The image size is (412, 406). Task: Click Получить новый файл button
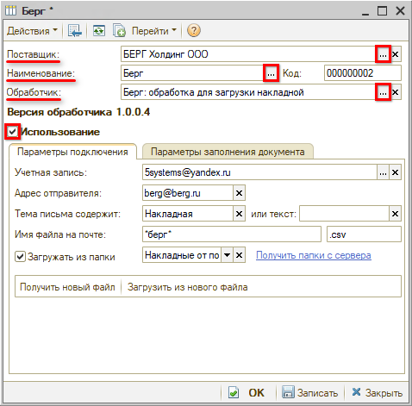tap(67, 287)
